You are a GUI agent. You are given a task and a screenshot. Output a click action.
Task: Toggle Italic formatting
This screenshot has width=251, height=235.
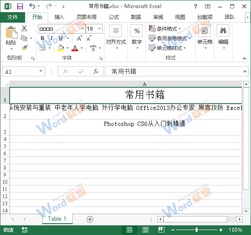point(51,38)
